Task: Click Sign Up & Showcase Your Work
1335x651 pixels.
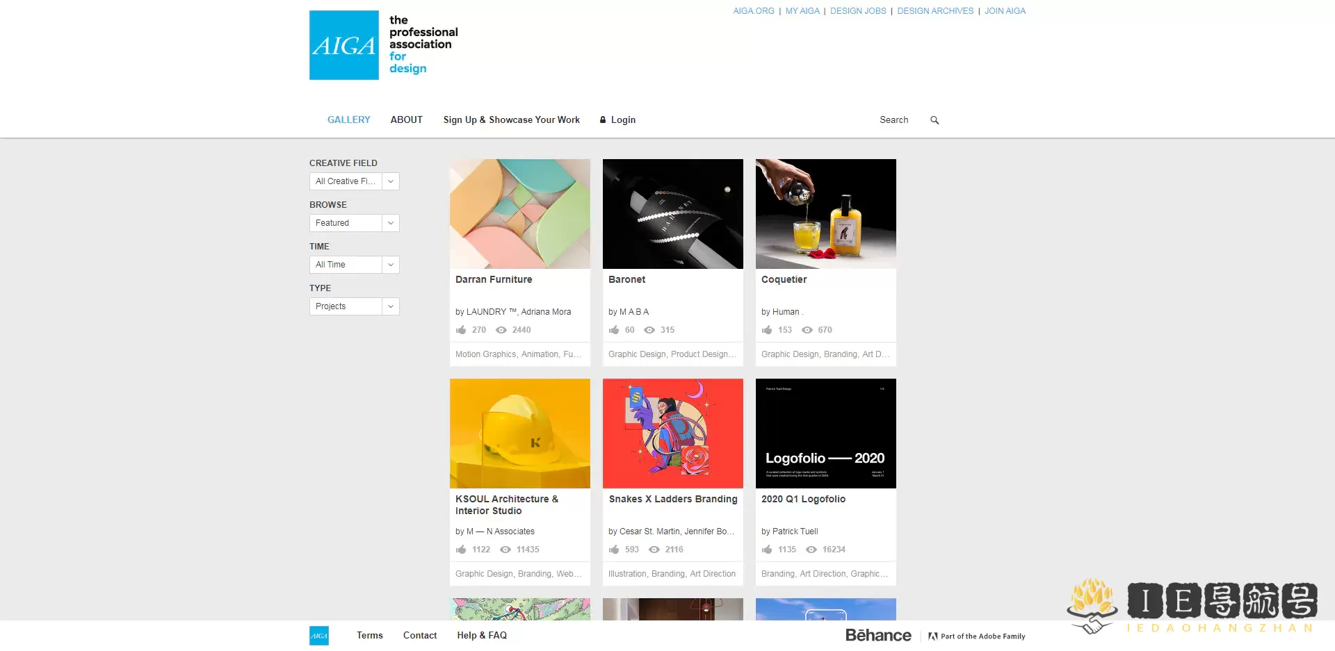Action: pyautogui.click(x=511, y=120)
